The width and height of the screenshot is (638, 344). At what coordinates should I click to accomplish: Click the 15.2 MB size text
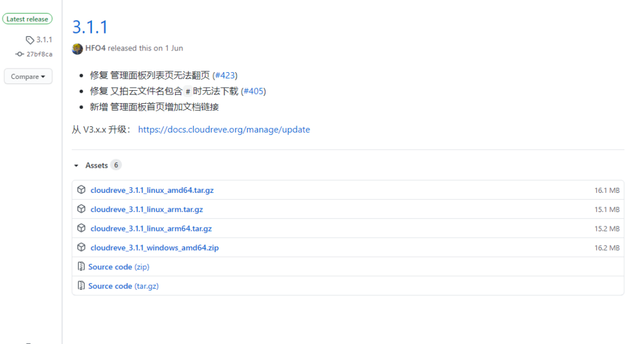tap(607, 228)
